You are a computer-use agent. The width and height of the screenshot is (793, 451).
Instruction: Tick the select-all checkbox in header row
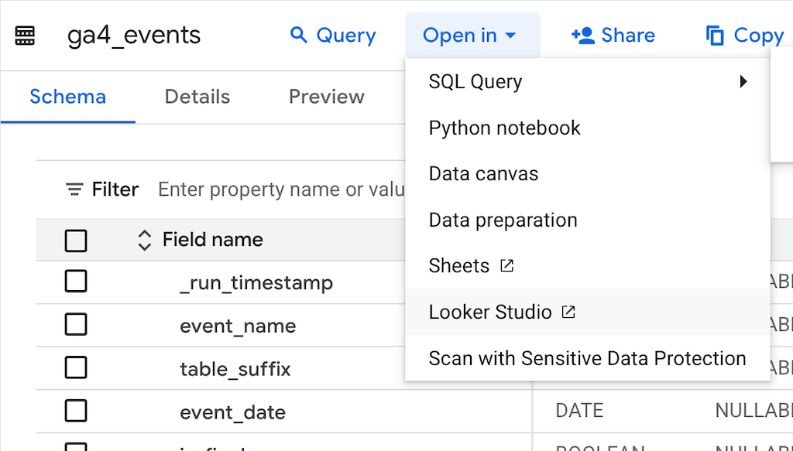[76, 241]
